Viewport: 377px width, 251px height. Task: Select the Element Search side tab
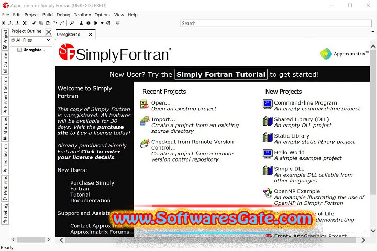[5, 95]
